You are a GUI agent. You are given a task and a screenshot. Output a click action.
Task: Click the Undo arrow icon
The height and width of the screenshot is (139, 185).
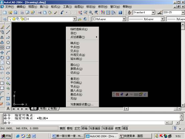(x=62, y=12)
